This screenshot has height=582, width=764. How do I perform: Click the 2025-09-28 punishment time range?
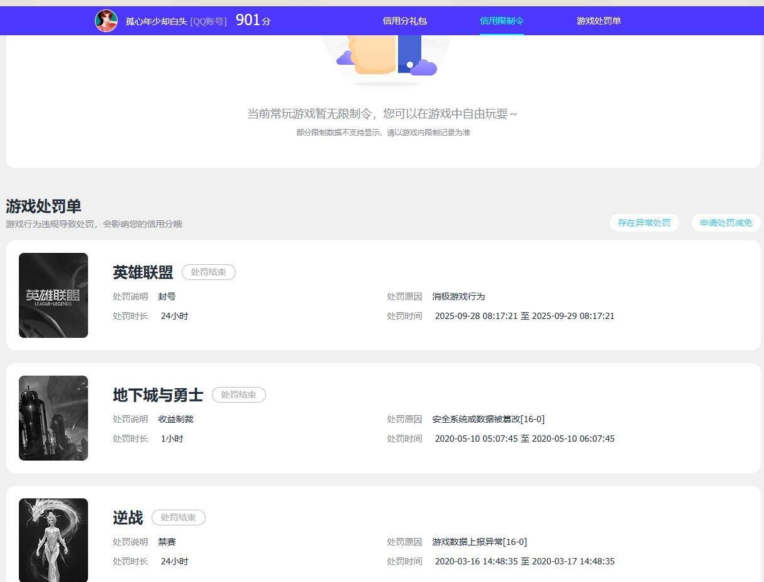tap(524, 316)
